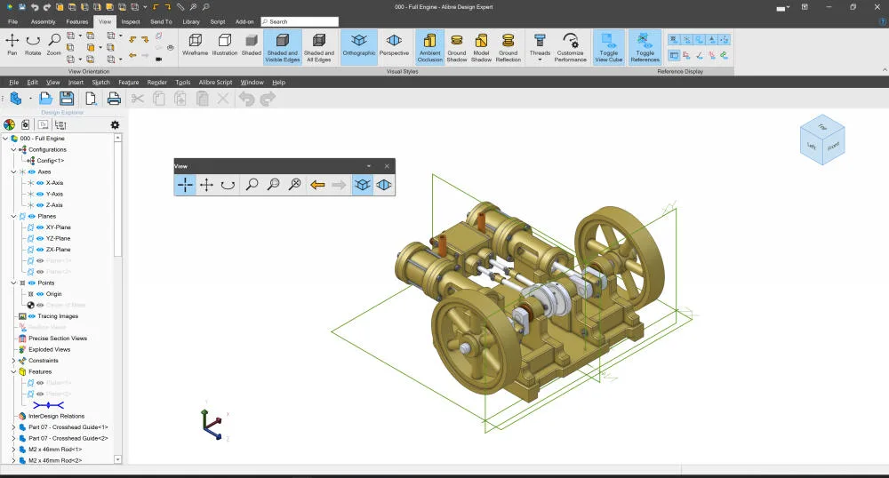Screen dimensions: 889x478
Task: Open the Render menu
Action: (x=157, y=82)
